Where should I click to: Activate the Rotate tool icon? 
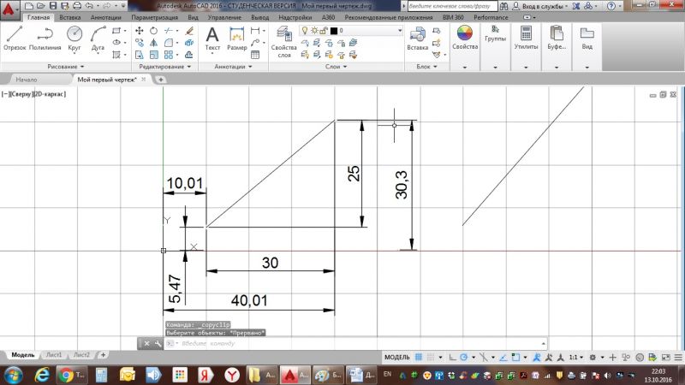pos(154,31)
